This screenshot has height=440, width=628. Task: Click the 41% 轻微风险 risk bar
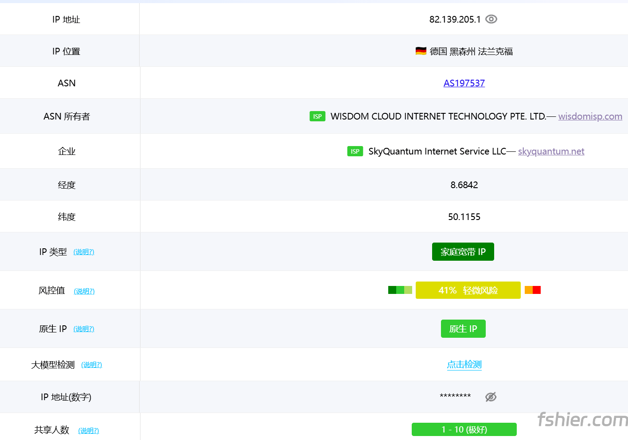[468, 290]
